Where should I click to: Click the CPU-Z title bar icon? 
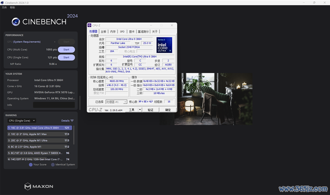coord(90,26)
